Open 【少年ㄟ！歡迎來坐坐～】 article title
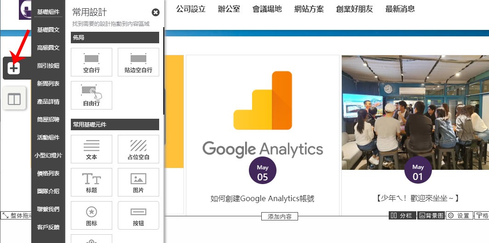The image size is (489, 243). pos(418,198)
